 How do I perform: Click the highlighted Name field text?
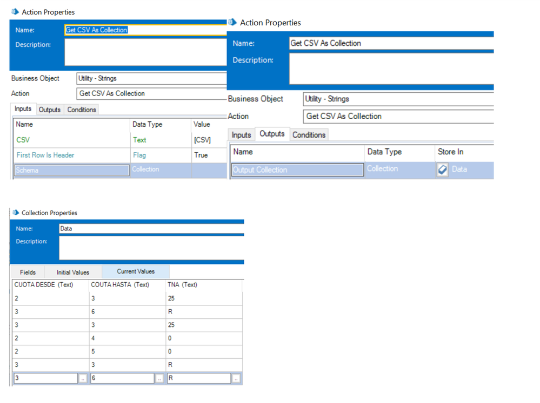(x=97, y=30)
